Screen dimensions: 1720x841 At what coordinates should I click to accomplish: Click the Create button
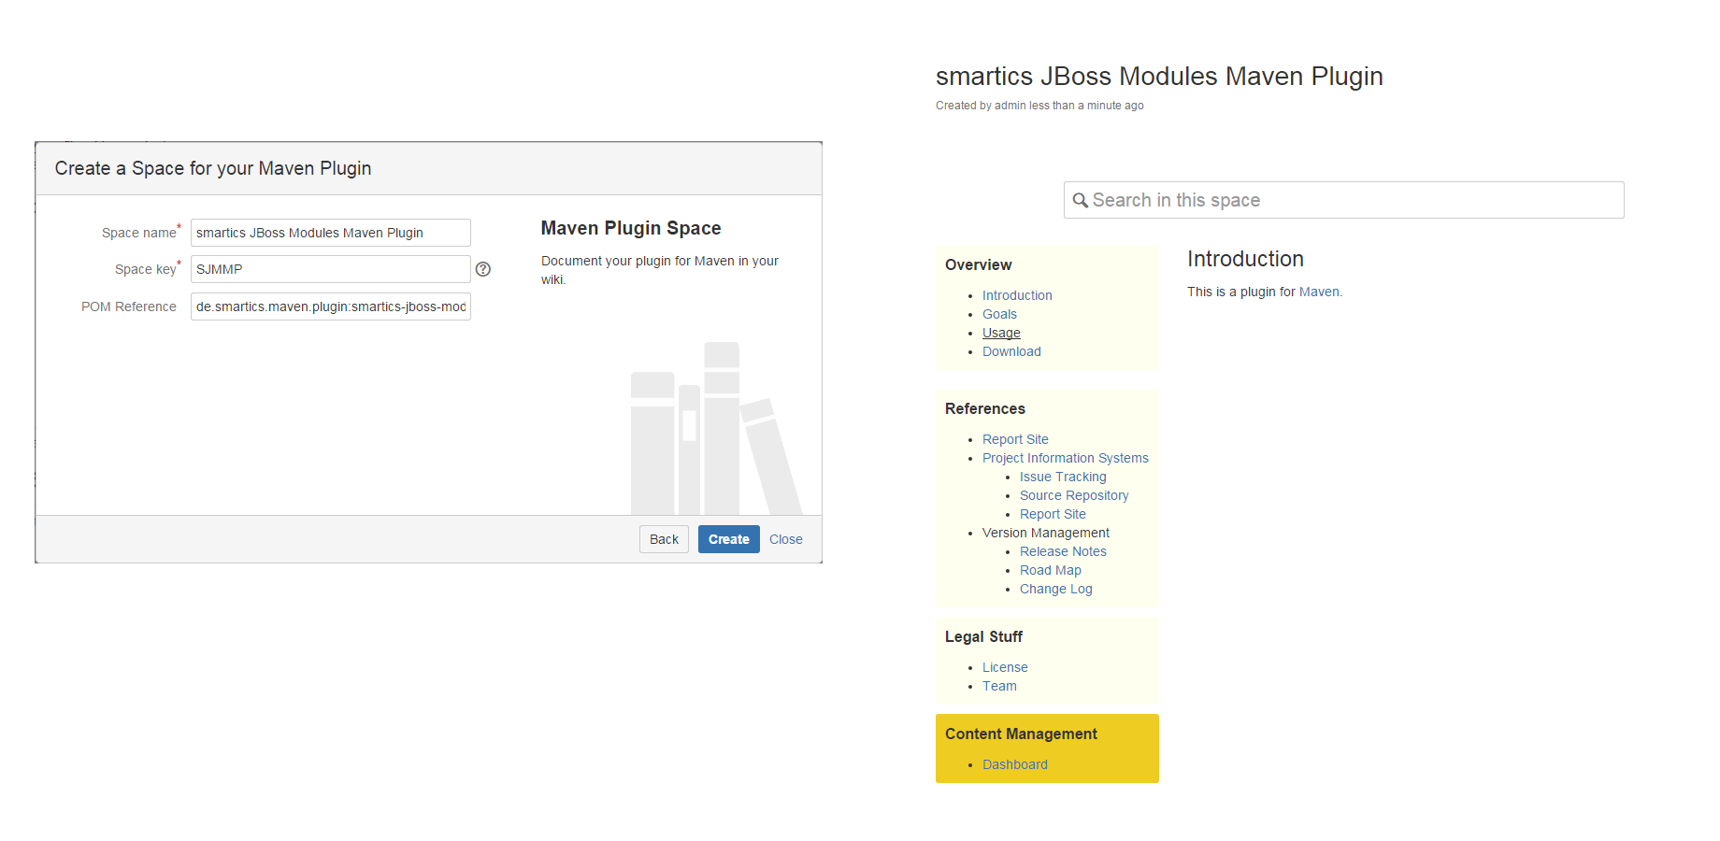pos(729,539)
